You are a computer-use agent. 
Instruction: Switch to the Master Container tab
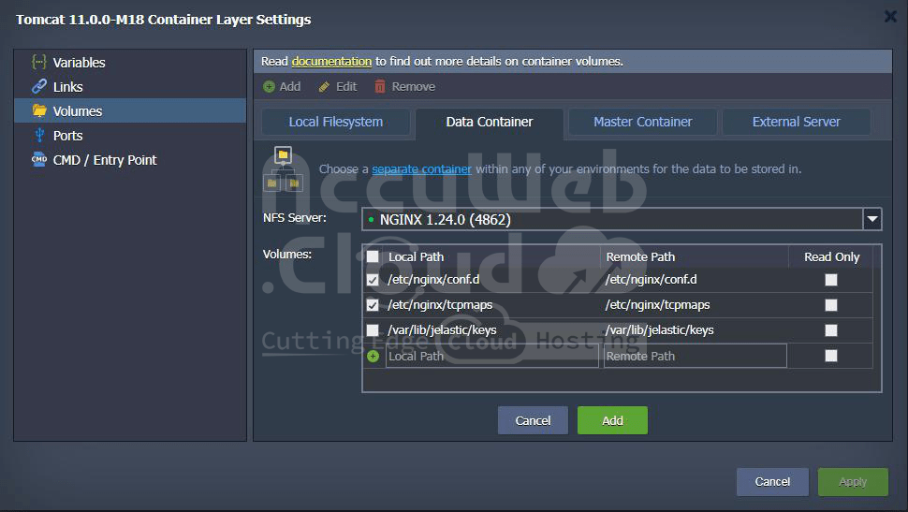point(643,122)
